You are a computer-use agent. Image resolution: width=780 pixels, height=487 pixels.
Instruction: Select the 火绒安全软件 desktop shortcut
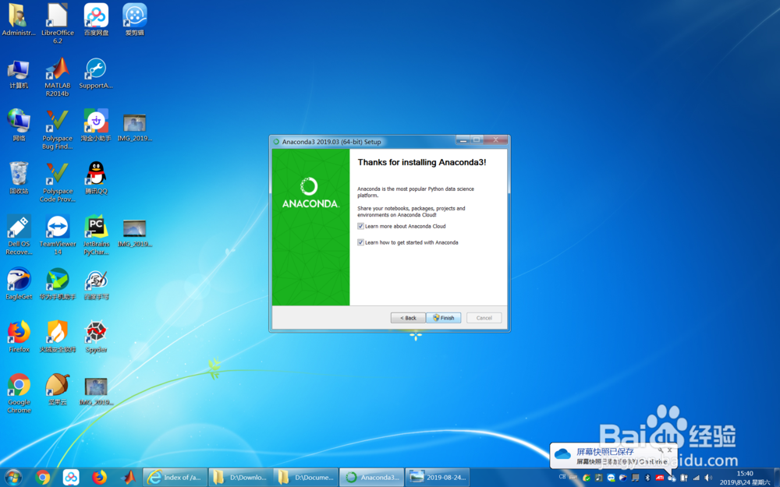[x=57, y=337]
